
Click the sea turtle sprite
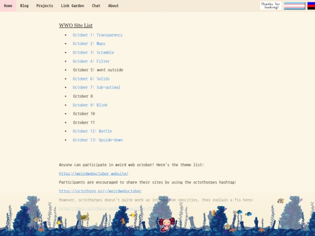[85, 217]
